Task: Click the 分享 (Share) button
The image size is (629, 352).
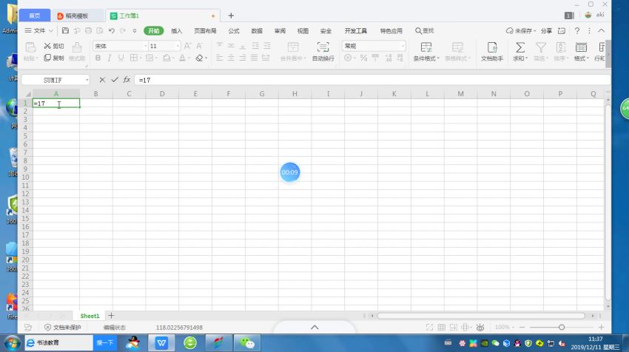Action: point(546,31)
